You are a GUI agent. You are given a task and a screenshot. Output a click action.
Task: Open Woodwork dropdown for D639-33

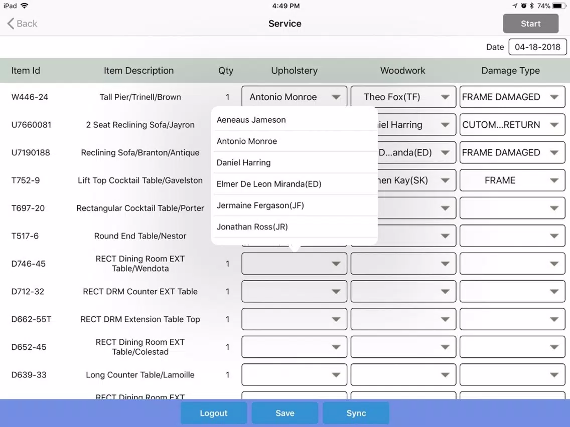point(403,375)
